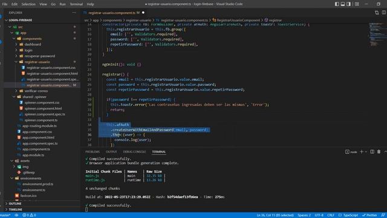Image resolution: width=387 pixels, height=218 pixels.
Task: Toggle Secondary Side Bar layout icon
Action: (348, 4)
